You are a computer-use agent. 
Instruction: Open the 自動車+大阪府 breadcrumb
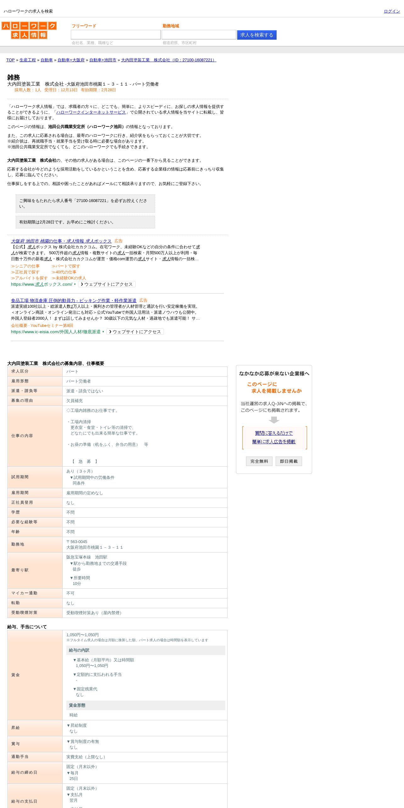click(x=71, y=60)
